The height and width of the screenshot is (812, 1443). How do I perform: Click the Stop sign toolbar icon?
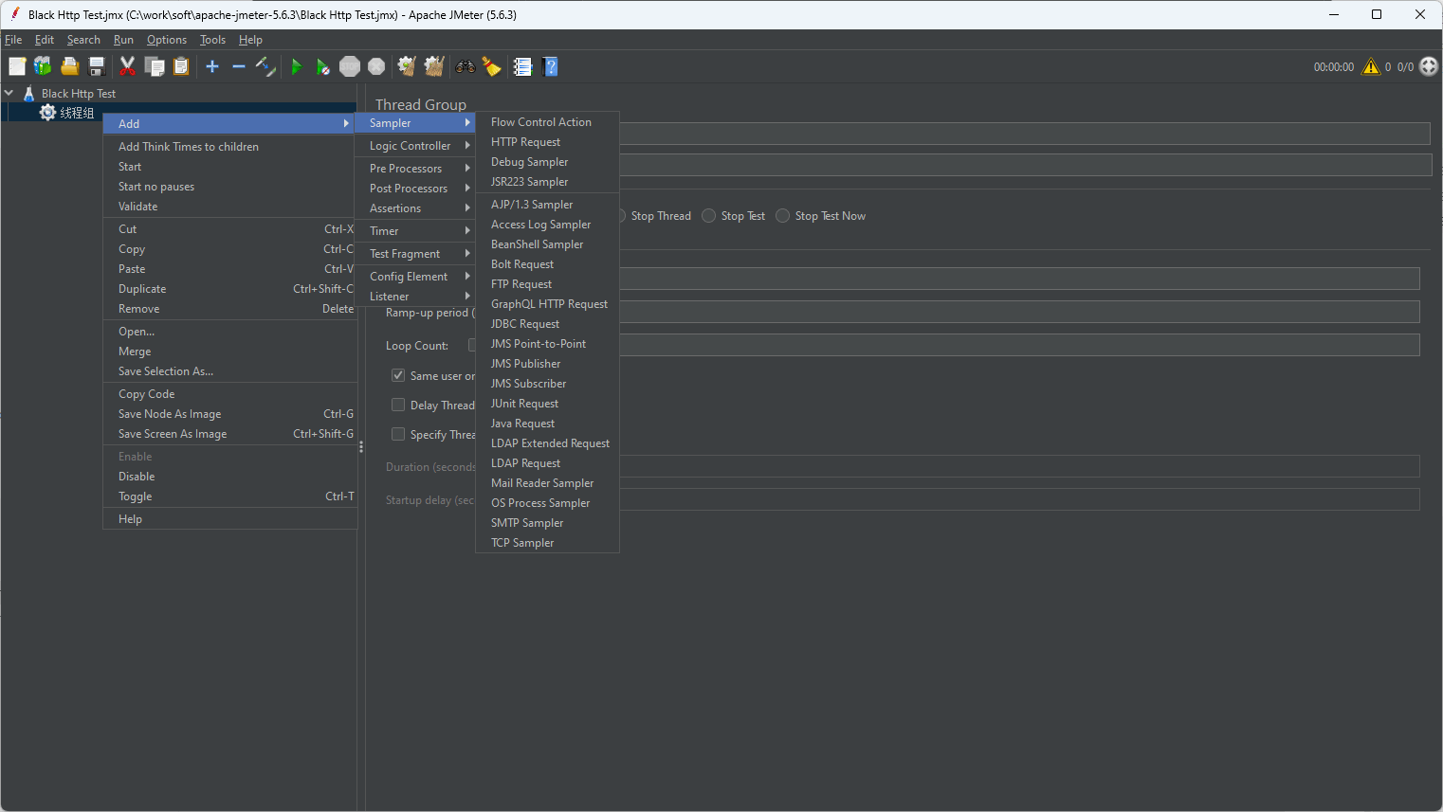tap(350, 66)
